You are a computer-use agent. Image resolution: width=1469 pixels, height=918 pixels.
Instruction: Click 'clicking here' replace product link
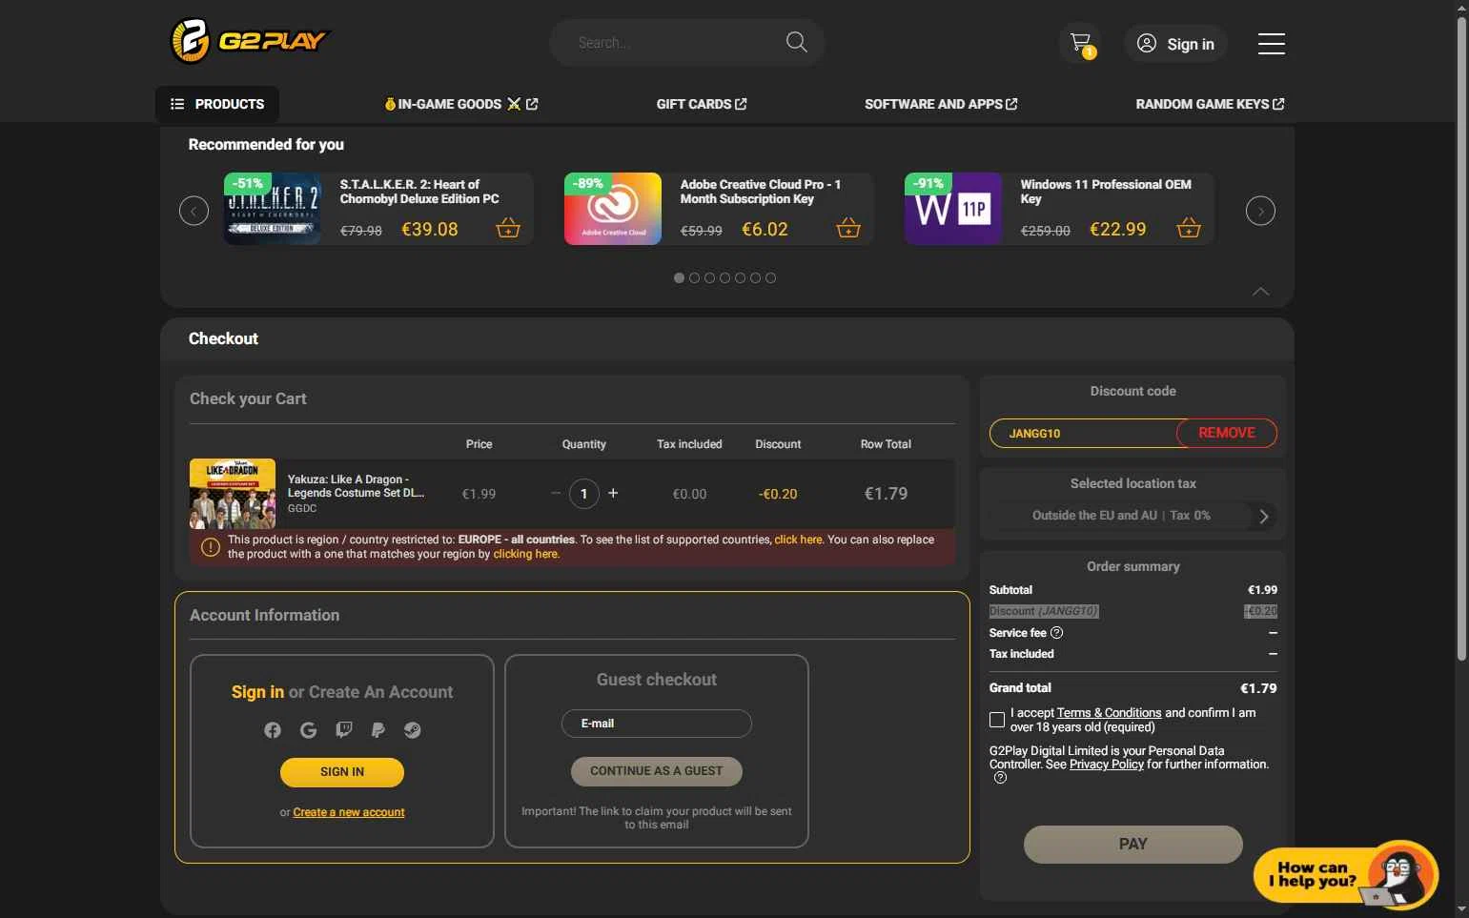(x=525, y=554)
